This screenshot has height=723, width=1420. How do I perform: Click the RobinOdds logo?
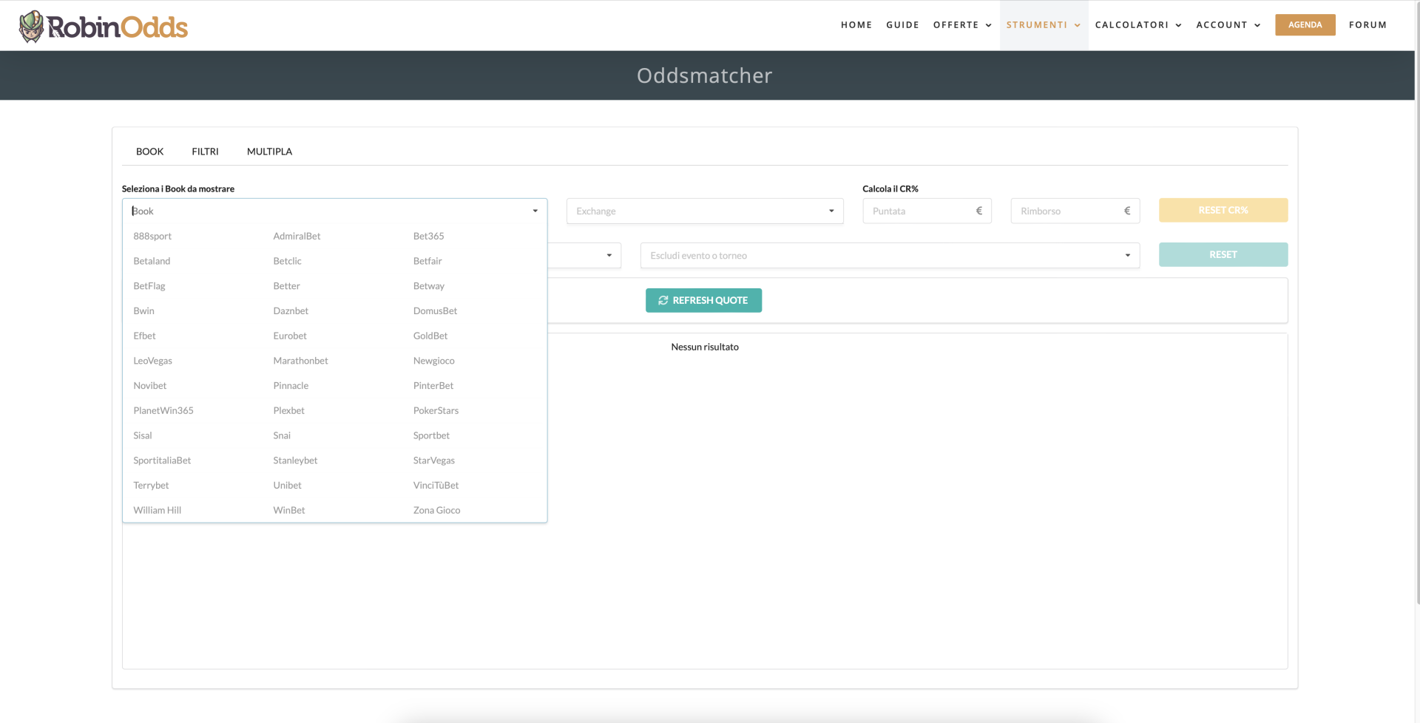pyautogui.click(x=103, y=27)
